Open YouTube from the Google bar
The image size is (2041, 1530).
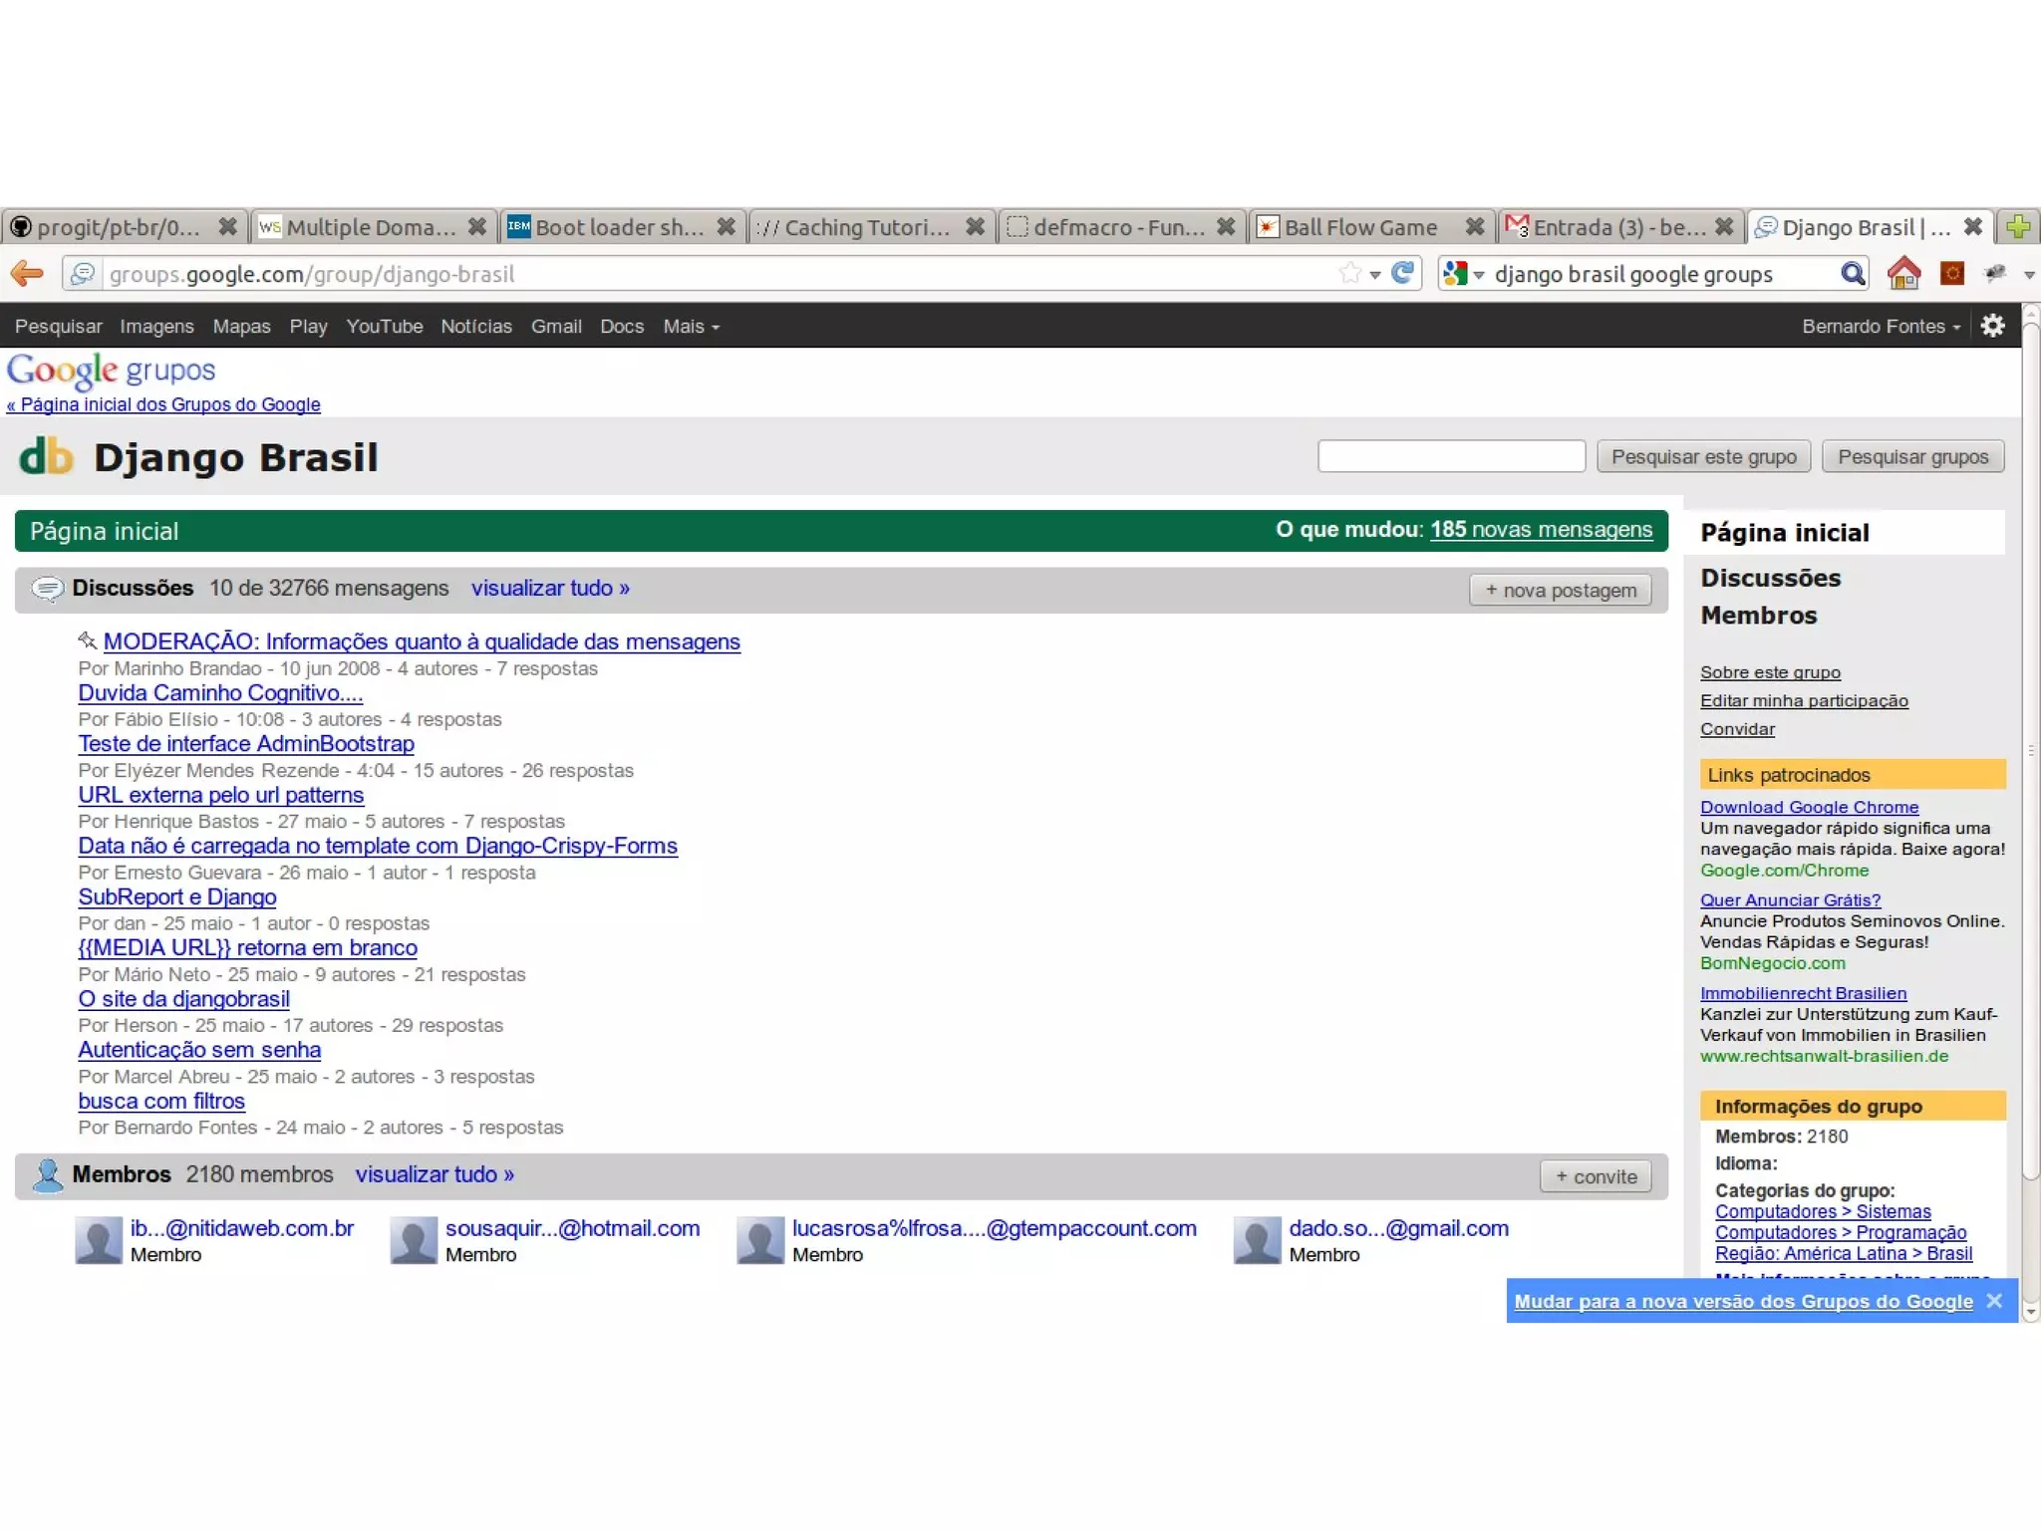click(384, 327)
